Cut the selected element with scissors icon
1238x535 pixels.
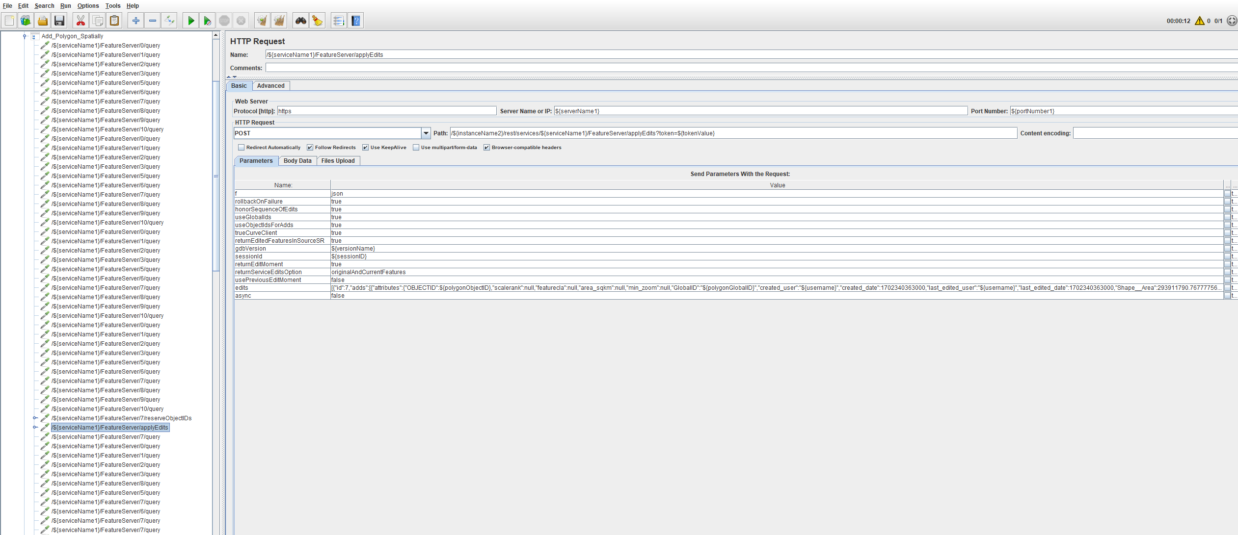(81, 21)
